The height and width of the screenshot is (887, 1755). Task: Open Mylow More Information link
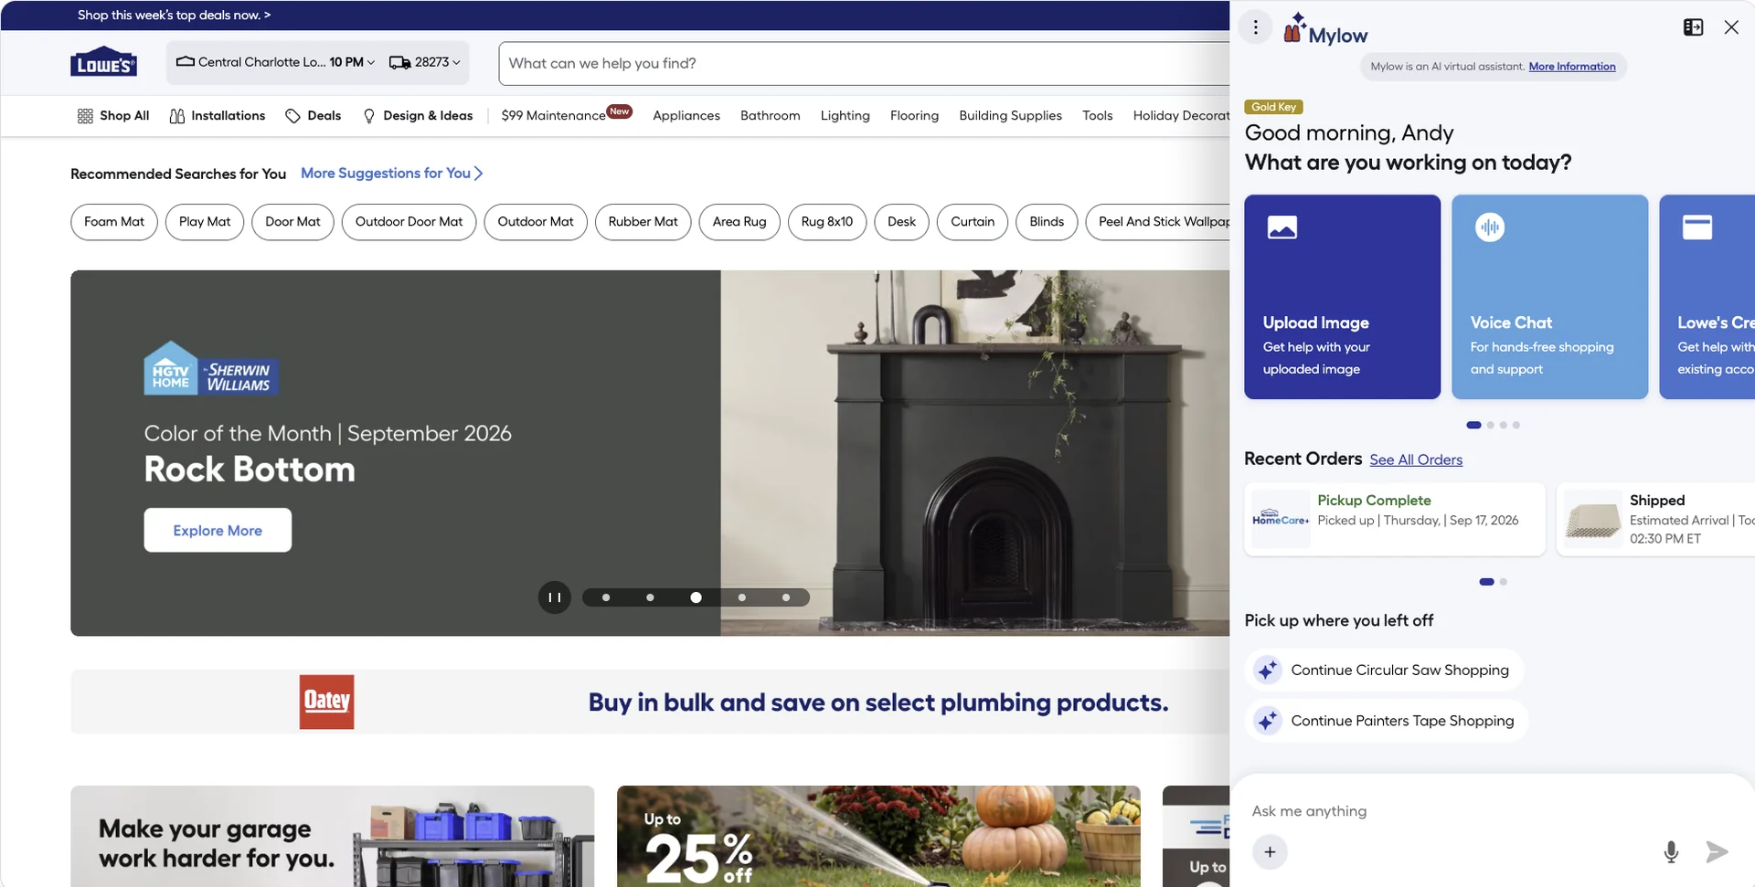[1572, 67]
